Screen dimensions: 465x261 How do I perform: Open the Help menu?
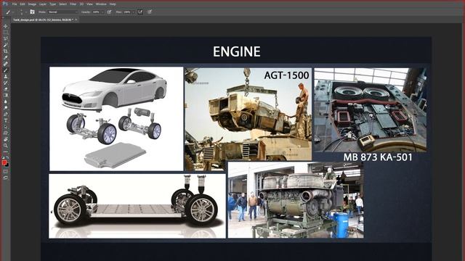(113, 4)
